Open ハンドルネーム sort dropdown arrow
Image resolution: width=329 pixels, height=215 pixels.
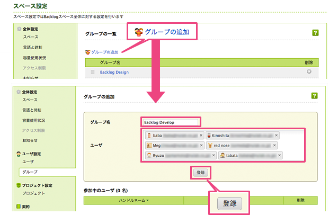[147, 201]
